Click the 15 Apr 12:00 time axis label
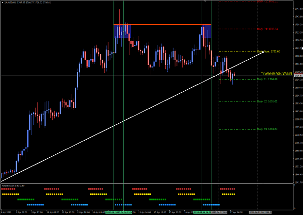303x215 pixels. 160,212
